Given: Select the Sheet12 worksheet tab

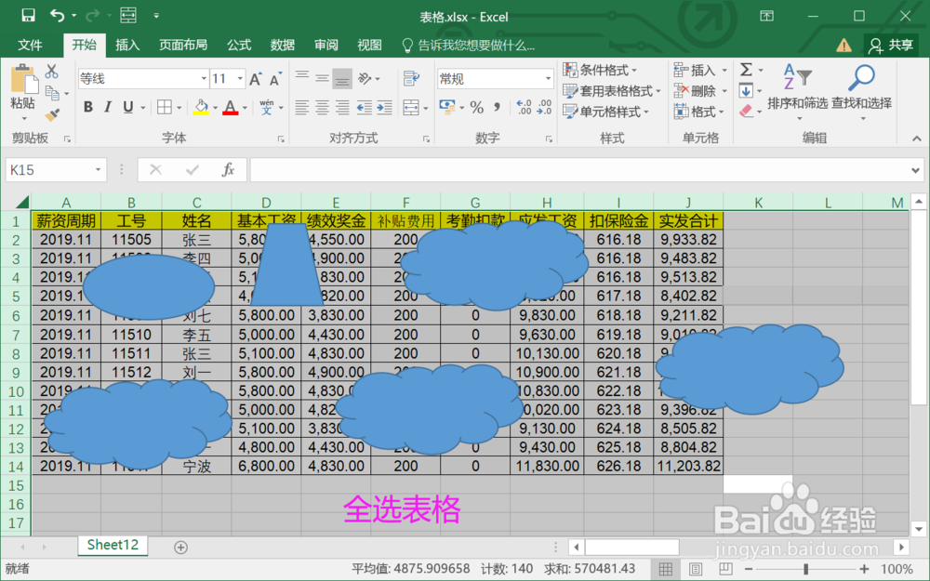Looking at the screenshot, I should click(x=113, y=545).
